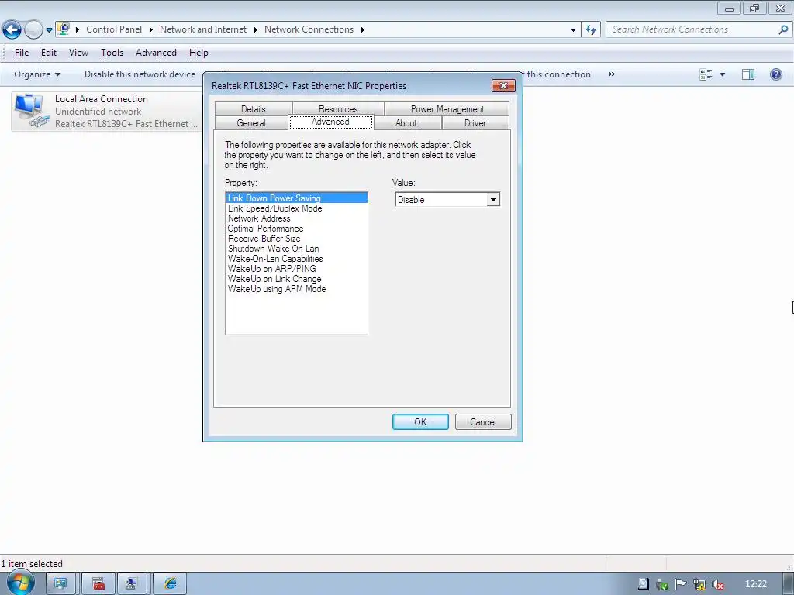Click first taskbar monitor app icon
This screenshot has height=595, width=794.
click(60, 584)
